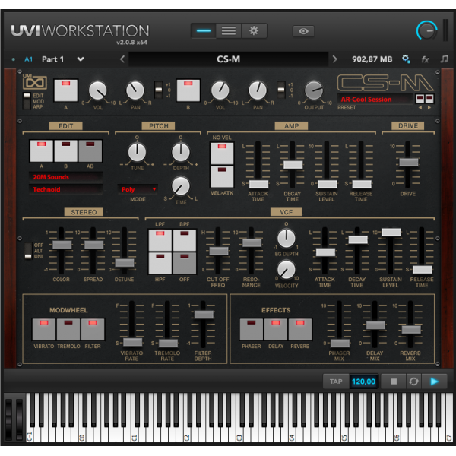Open the Part 1 dropdown chevron

[x=81, y=59]
